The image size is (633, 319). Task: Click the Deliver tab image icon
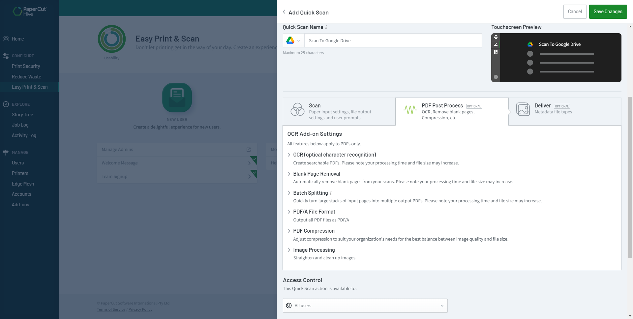click(523, 109)
